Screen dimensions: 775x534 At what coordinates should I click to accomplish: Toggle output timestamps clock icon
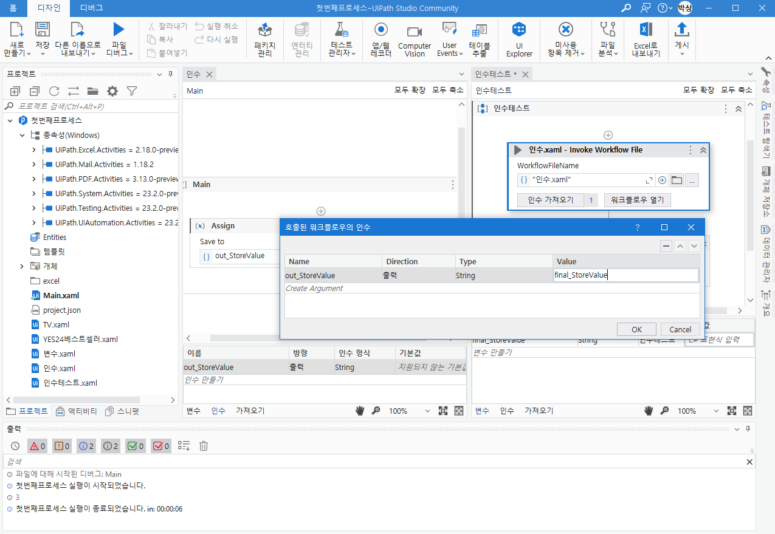coord(15,446)
